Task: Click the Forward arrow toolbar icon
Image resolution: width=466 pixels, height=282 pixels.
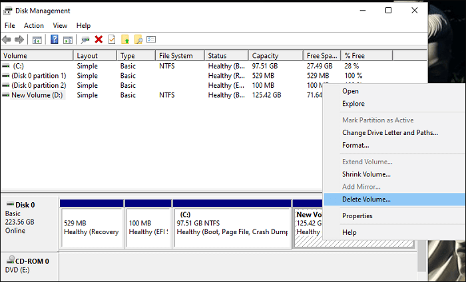Action: click(x=19, y=40)
